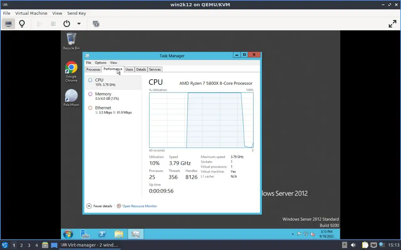Screen dimensions: 401x250
Task: Switch to the Services tab
Action: 155,69
